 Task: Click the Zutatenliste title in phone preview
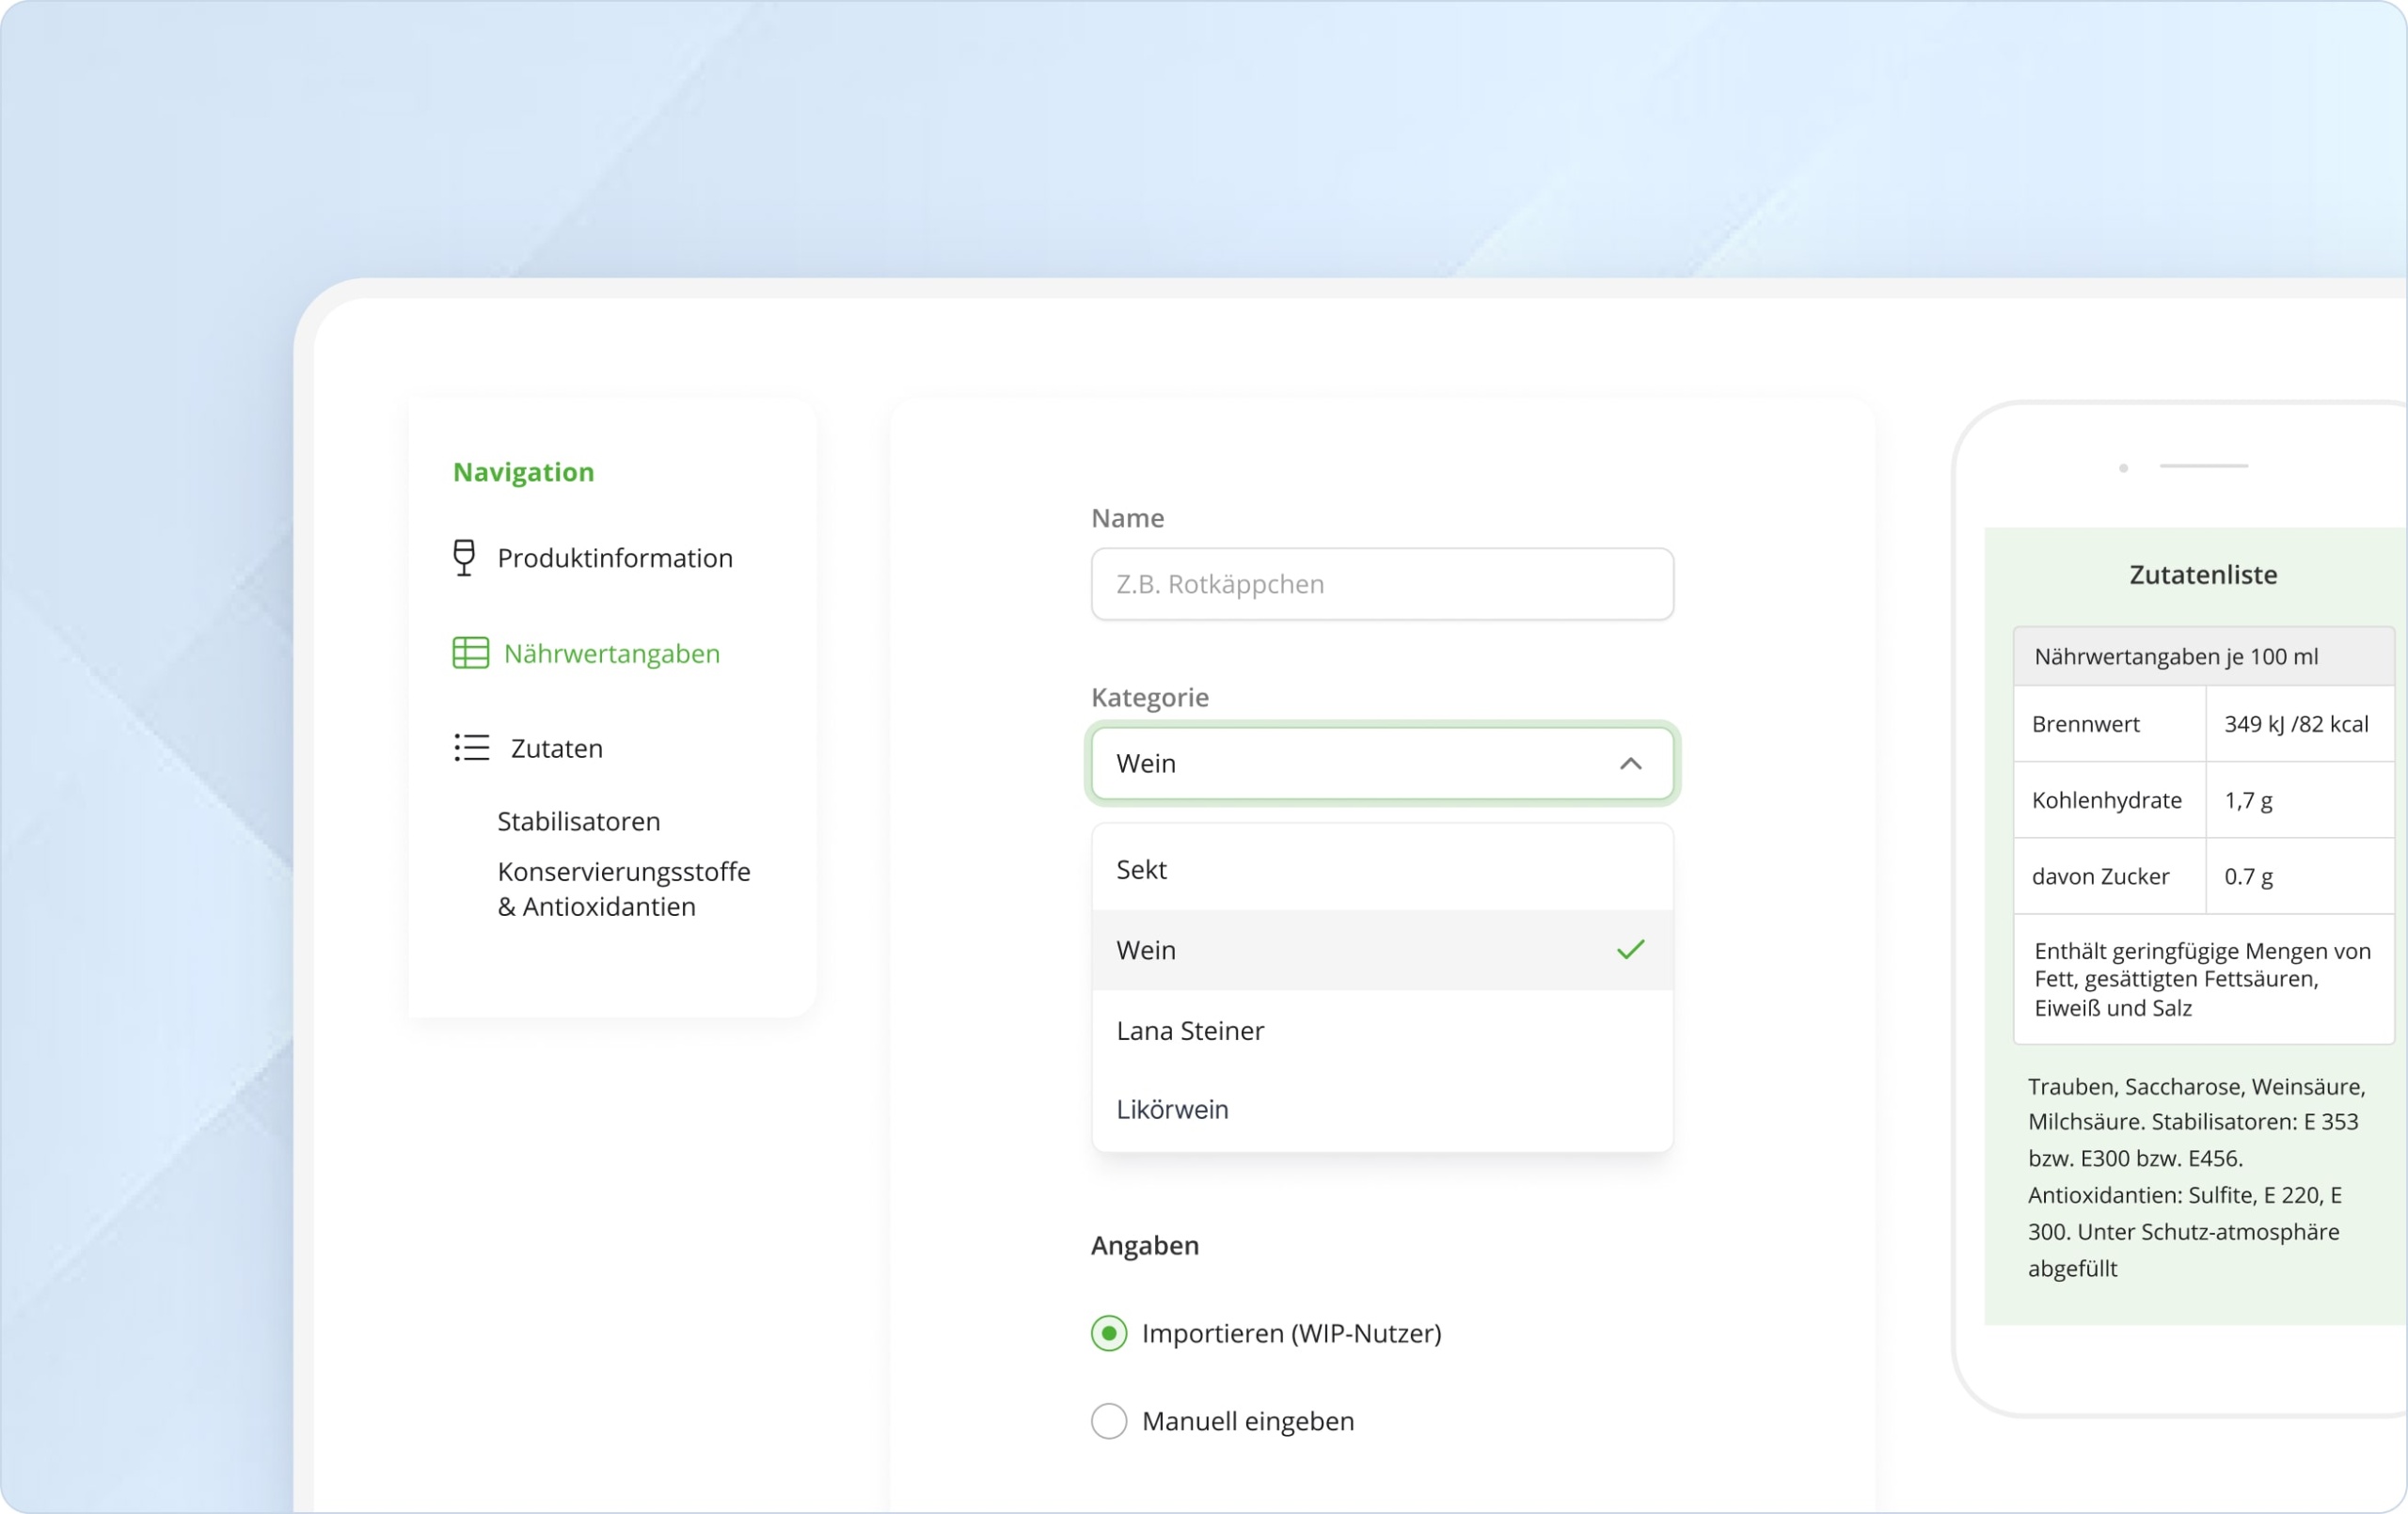[2203, 575]
